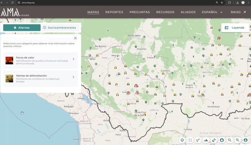The height and width of the screenshot is (145, 251).
Task: Open the RAISG external link
Action: [238, 12]
